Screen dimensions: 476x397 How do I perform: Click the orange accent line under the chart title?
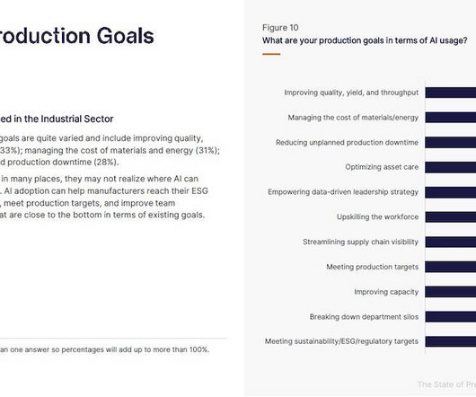(x=271, y=54)
